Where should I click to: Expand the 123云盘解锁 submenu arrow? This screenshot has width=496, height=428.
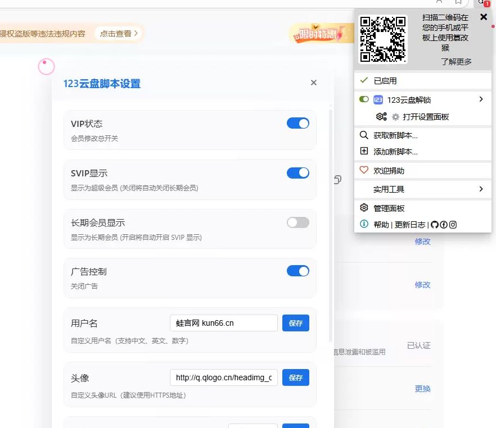(x=481, y=99)
